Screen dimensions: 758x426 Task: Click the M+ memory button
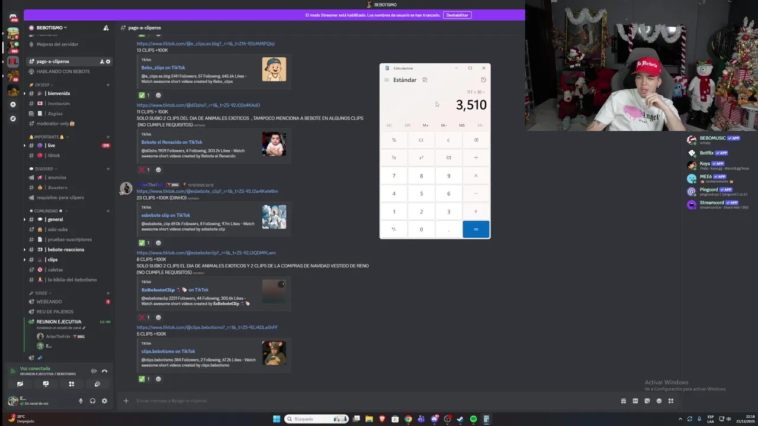click(x=425, y=125)
